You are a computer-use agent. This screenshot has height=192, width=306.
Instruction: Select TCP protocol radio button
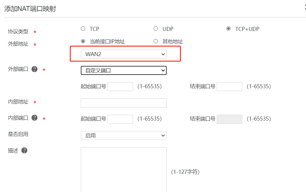(x=83, y=29)
